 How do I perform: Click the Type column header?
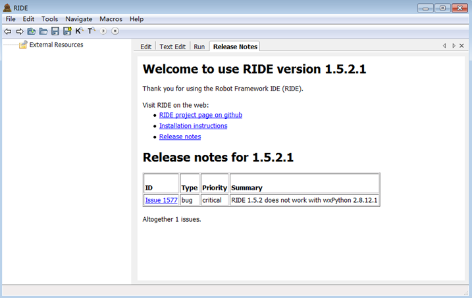point(190,183)
